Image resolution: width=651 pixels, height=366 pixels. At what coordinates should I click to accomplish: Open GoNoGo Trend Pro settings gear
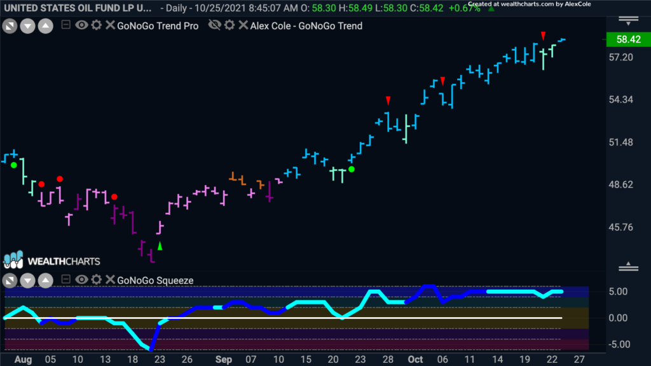pos(97,25)
